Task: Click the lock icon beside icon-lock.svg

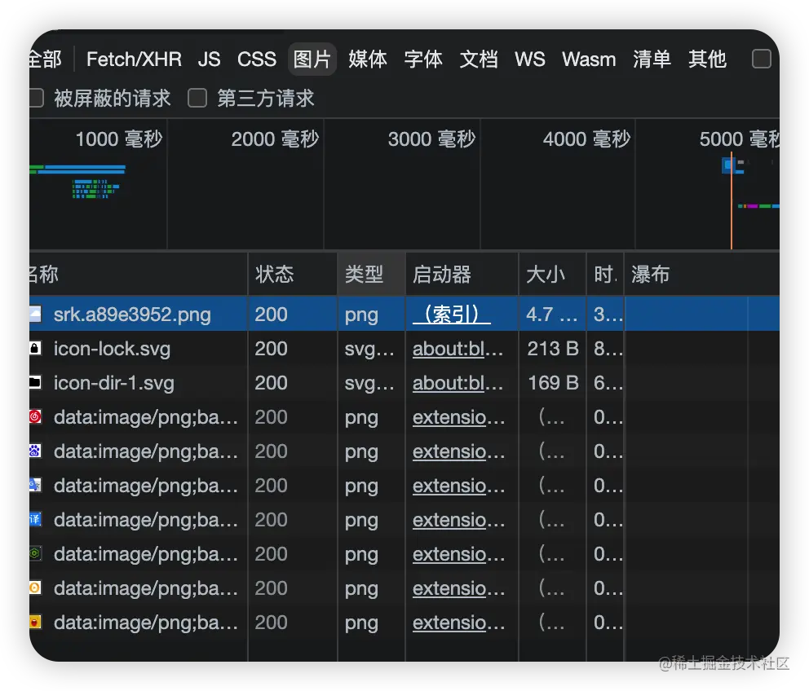Action: click(35, 348)
